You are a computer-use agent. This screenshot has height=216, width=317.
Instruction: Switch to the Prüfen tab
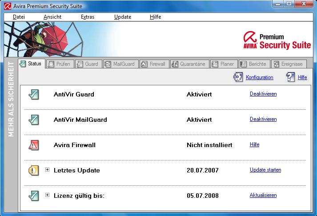tap(60, 64)
